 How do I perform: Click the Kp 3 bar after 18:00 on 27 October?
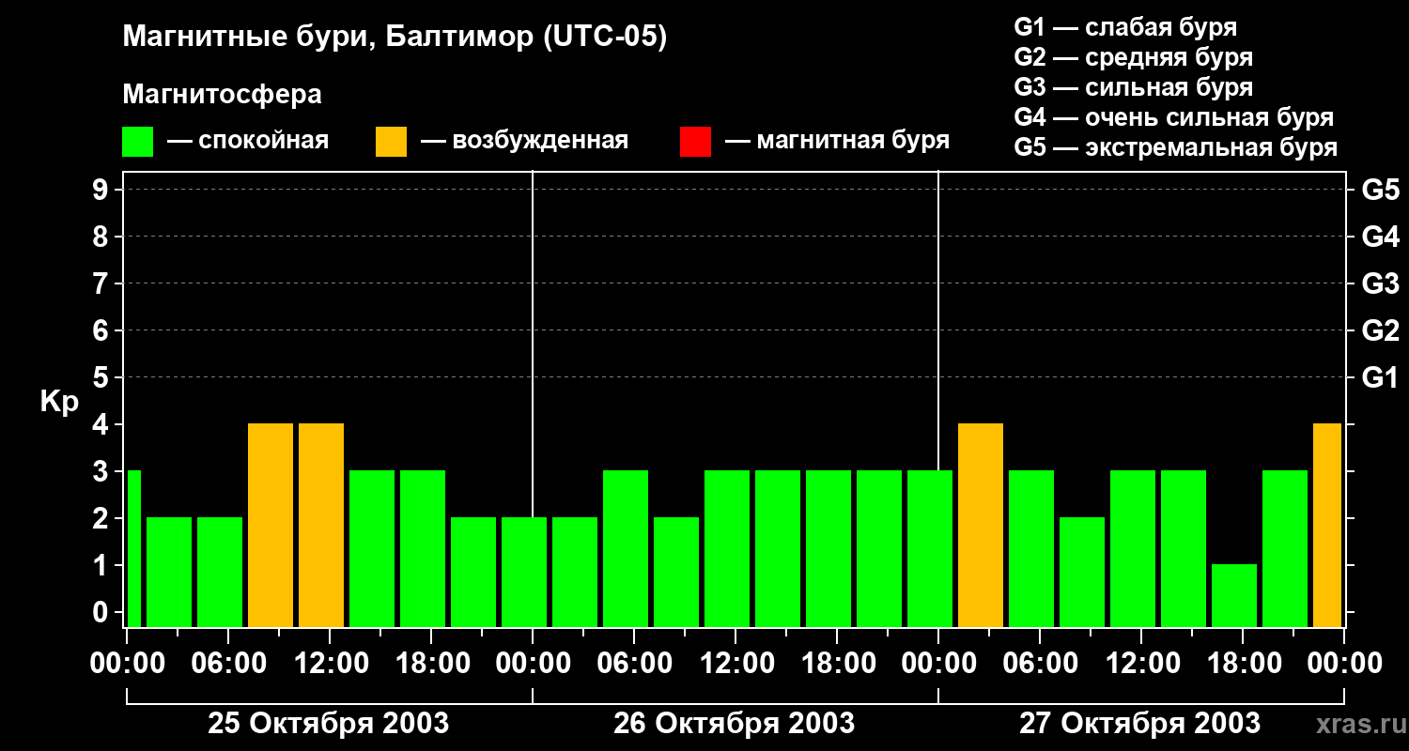coord(1285,548)
